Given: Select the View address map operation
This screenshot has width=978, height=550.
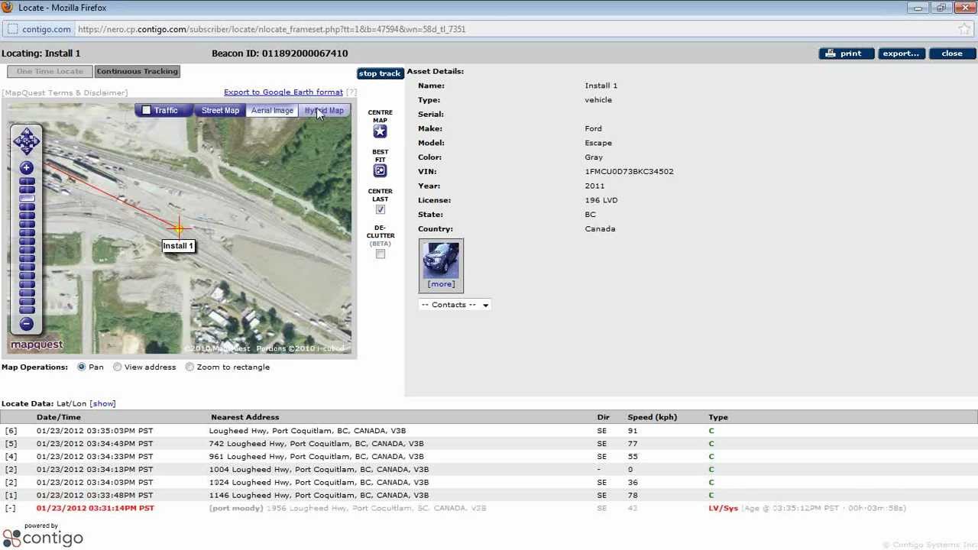Looking at the screenshot, I should tap(118, 367).
